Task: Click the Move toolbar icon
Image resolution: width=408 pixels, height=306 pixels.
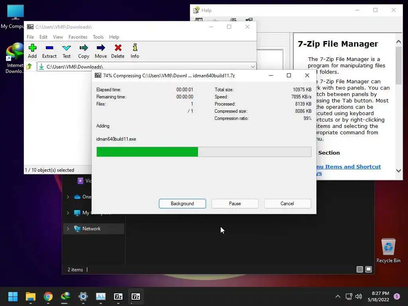Action: [101, 51]
